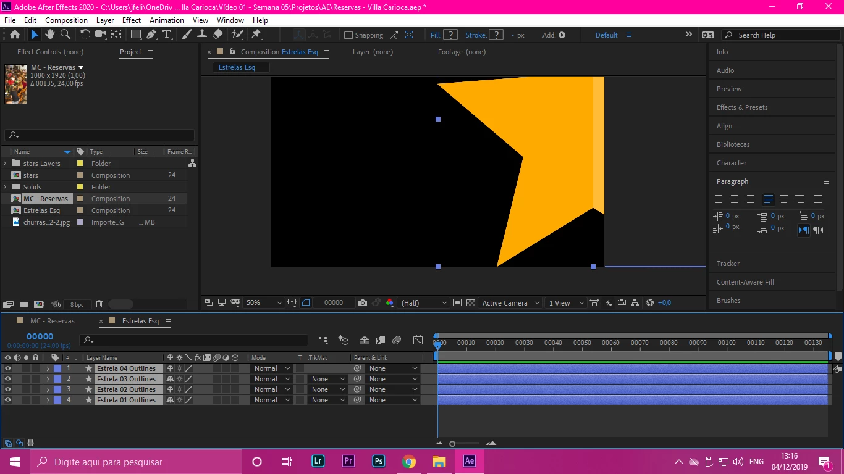Enable the Snapping checkbox
This screenshot has width=844, height=474.
[348, 35]
